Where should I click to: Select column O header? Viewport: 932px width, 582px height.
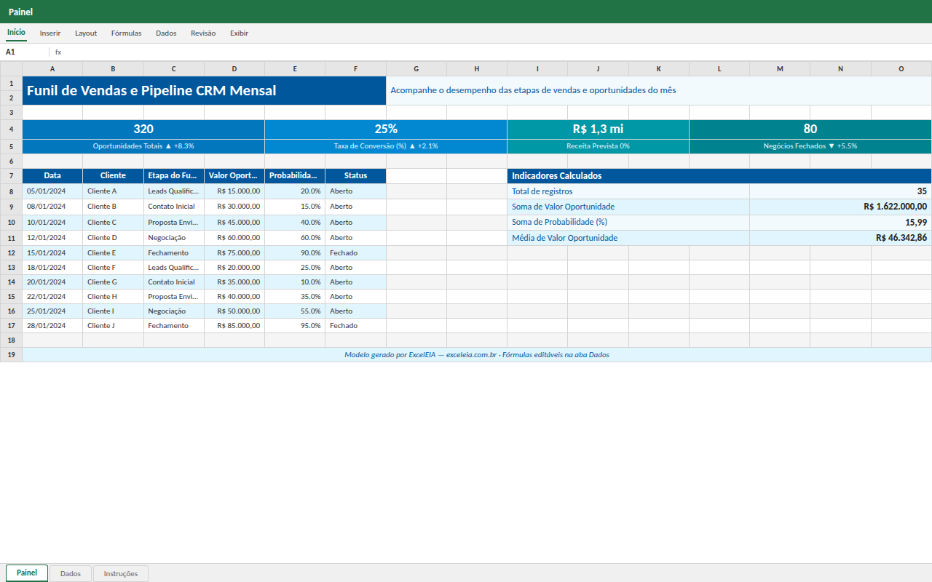[x=901, y=69]
